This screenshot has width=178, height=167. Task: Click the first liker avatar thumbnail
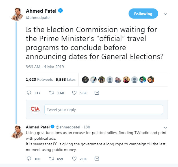[85, 79]
